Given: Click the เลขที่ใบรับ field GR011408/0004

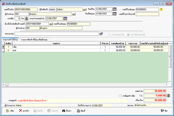Looking at the screenshot, I should click(x=26, y=9).
